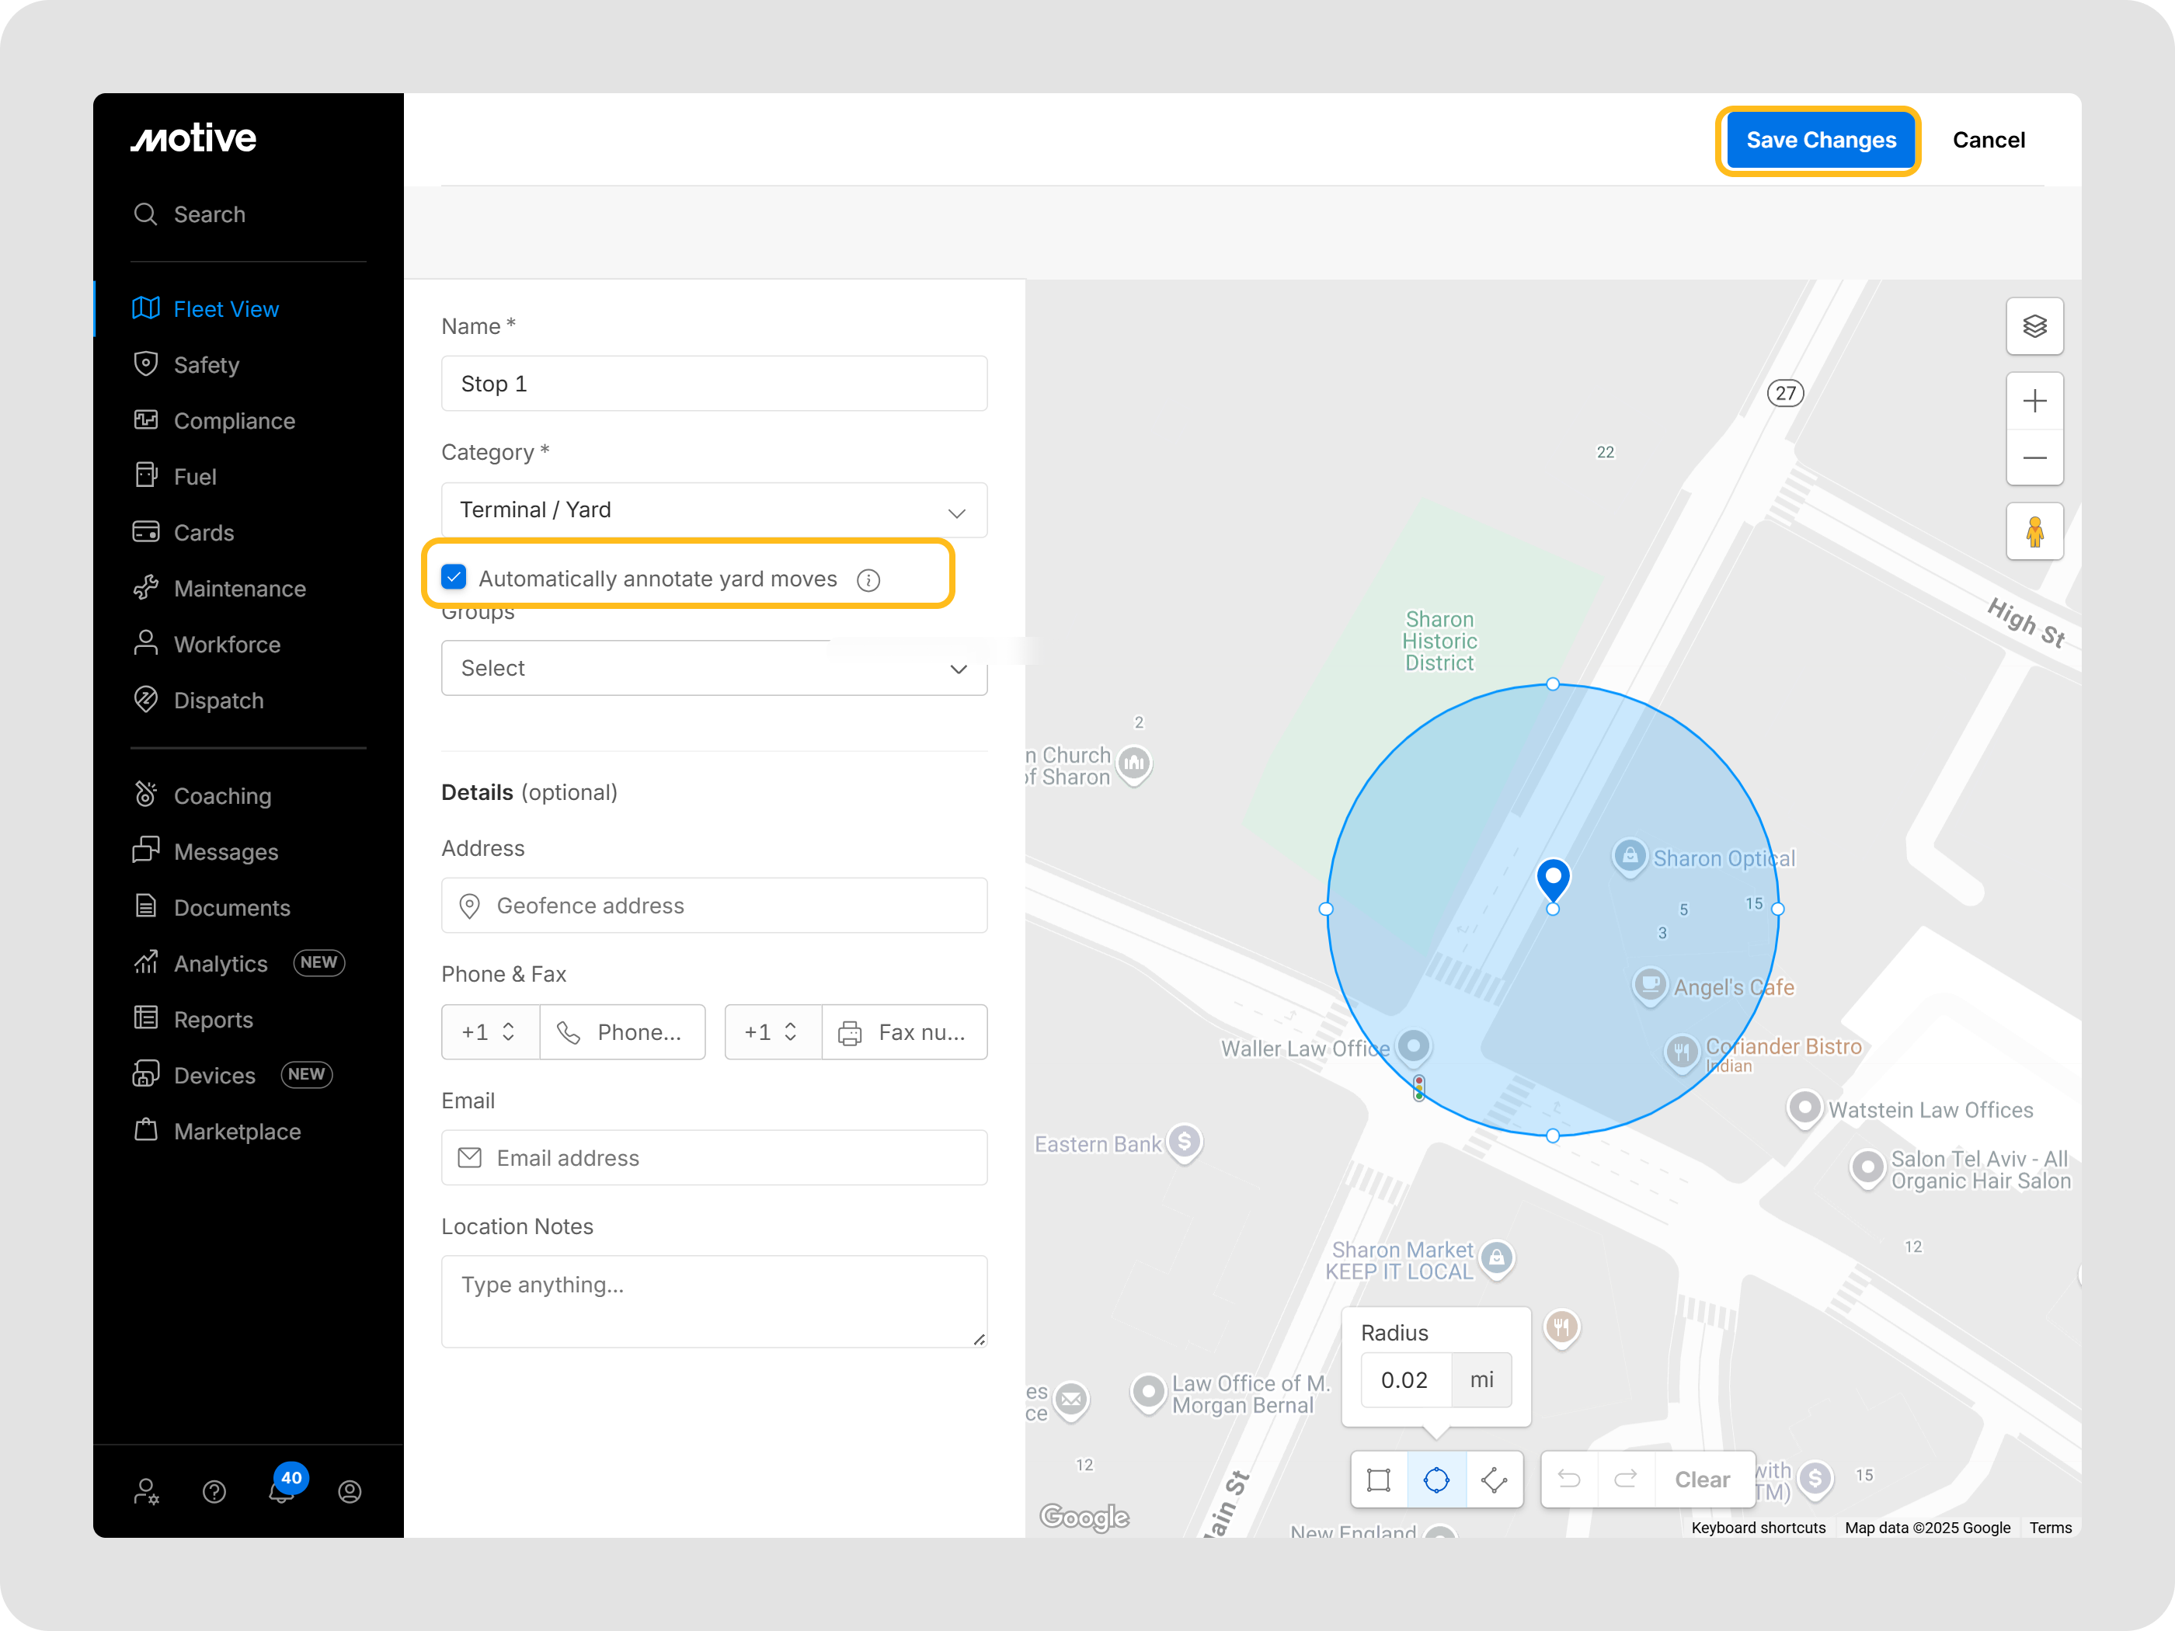The image size is (2175, 1631).
Task: Click the zoom in plus button
Action: click(x=2034, y=401)
